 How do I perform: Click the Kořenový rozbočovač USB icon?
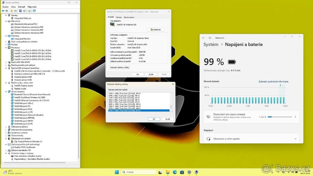tap(12, 74)
